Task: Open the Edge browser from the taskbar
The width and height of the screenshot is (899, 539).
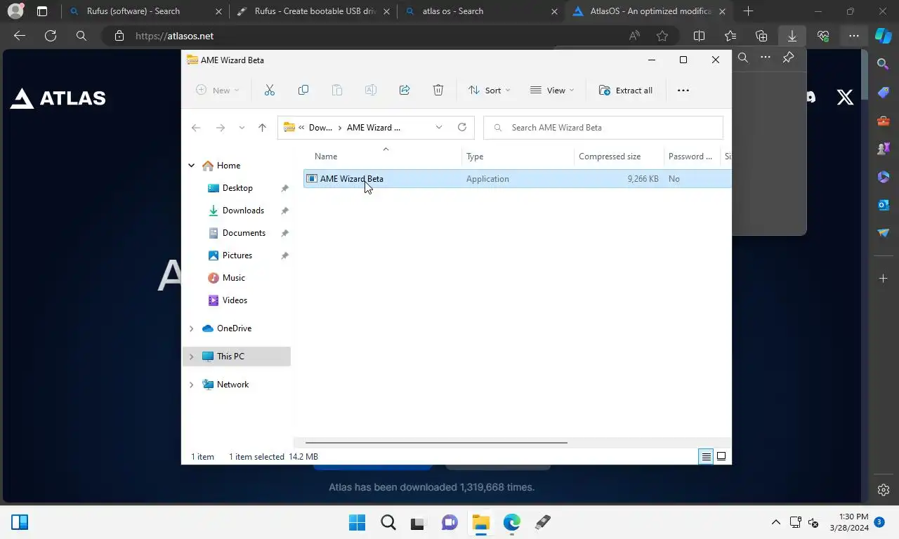Action: 511,522
